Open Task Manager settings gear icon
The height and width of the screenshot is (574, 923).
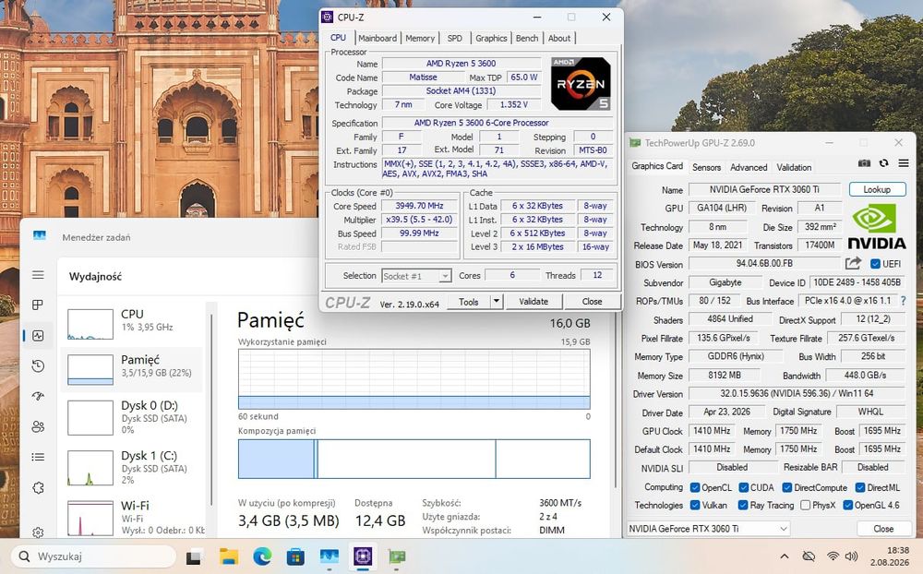pyautogui.click(x=38, y=532)
